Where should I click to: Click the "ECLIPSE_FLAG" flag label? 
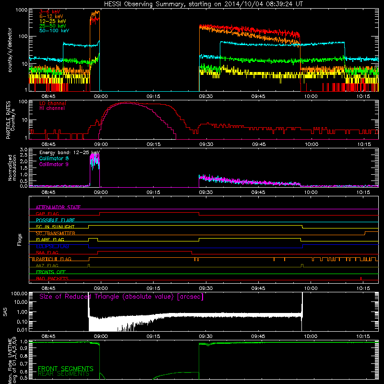click(x=52, y=246)
